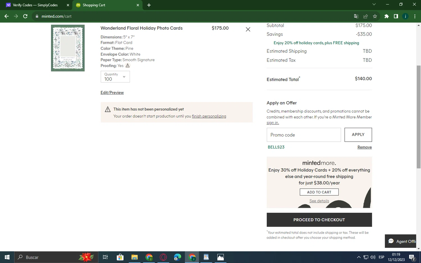The height and width of the screenshot is (263, 421).
Task: Launch Microsoft Store from taskbar
Action: tap(120, 257)
